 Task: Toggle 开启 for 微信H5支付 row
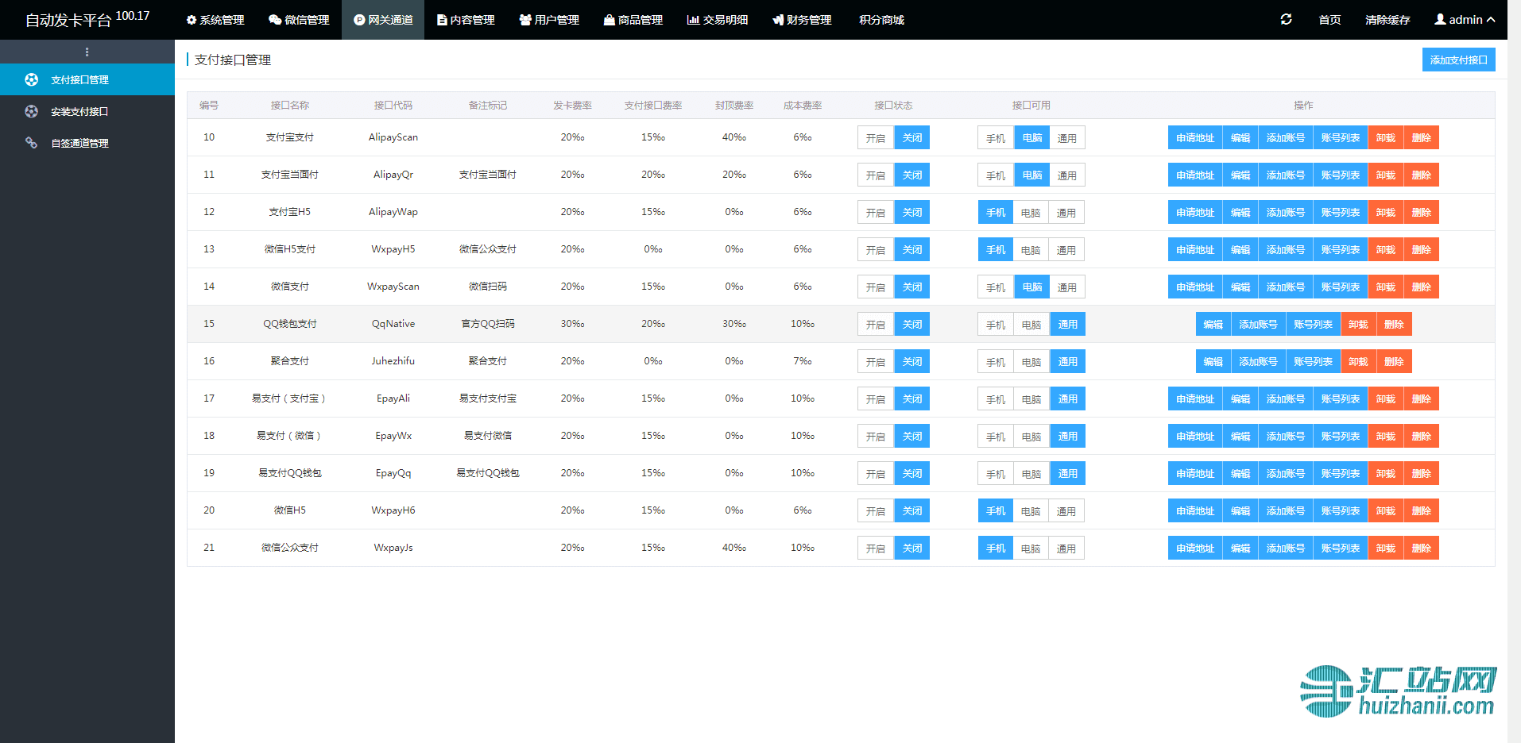pyautogui.click(x=876, y=250)
